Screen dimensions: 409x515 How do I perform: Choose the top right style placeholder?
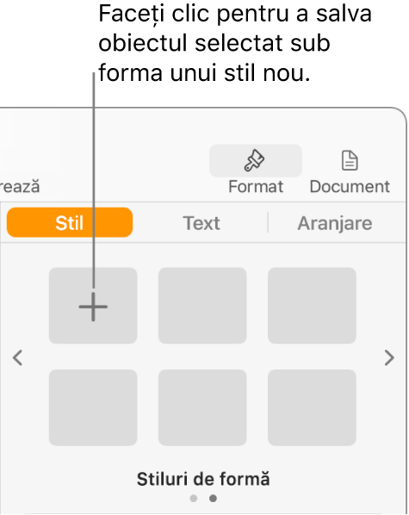tap(312, 306)
